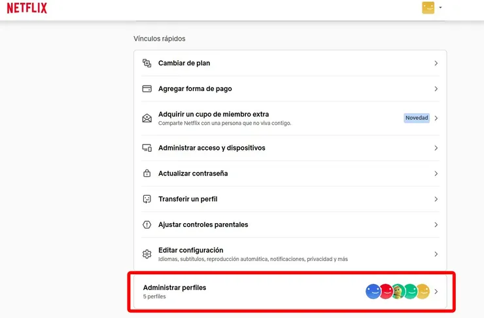The width and height of the screenshot is (484, 318).
Task: Expand the Editar configuración chevron
Action: tap(436, 254)
